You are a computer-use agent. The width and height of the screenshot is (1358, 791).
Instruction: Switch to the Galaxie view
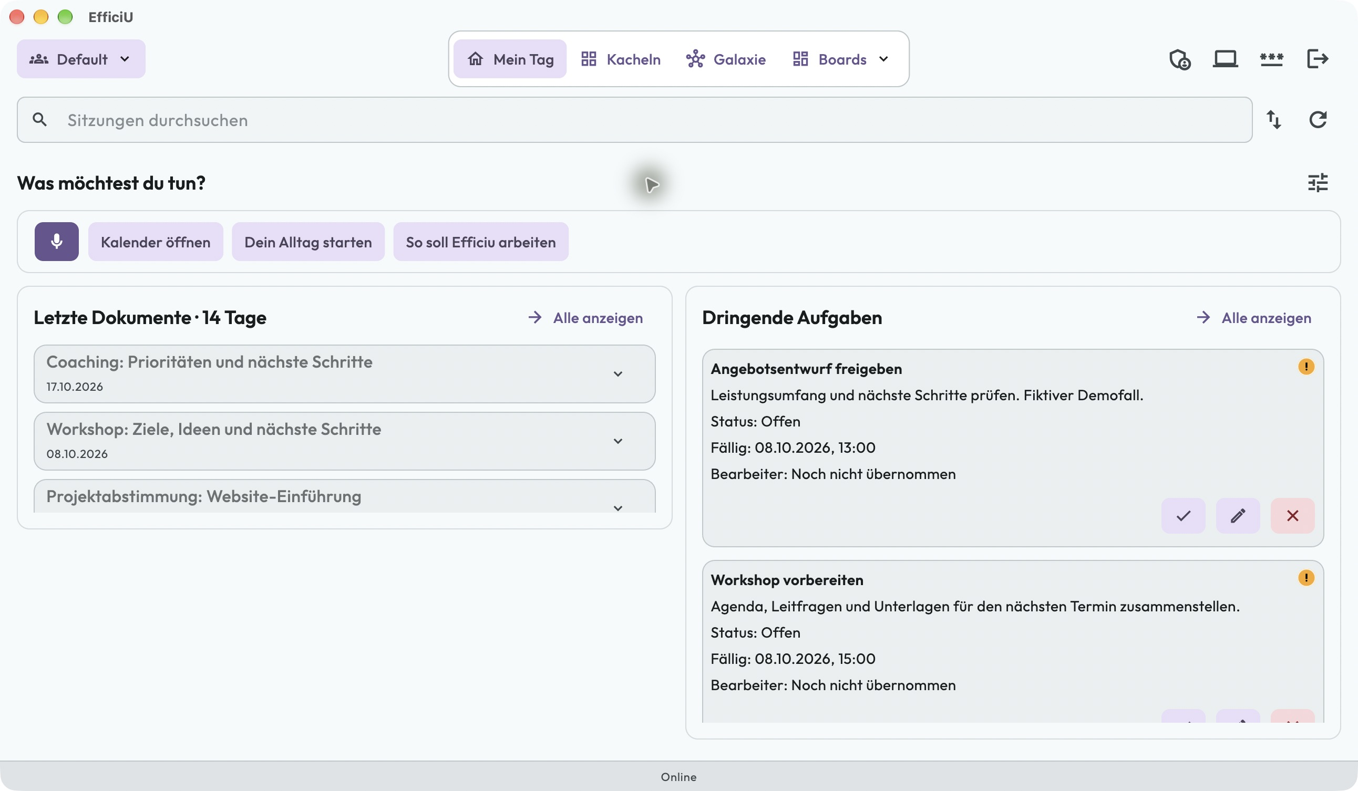point(725,59)
